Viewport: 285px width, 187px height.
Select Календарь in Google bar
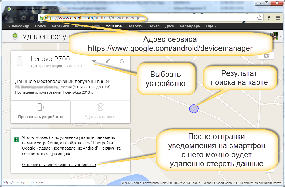(x=190, y=26)
